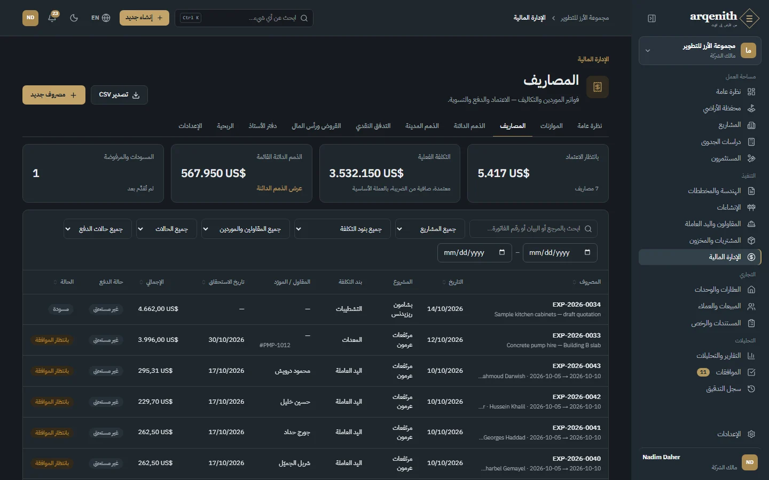Expand the مجموعة الأرز للتطوير company switcher
The image size is (769, 480).
click(x=700, y=51)
